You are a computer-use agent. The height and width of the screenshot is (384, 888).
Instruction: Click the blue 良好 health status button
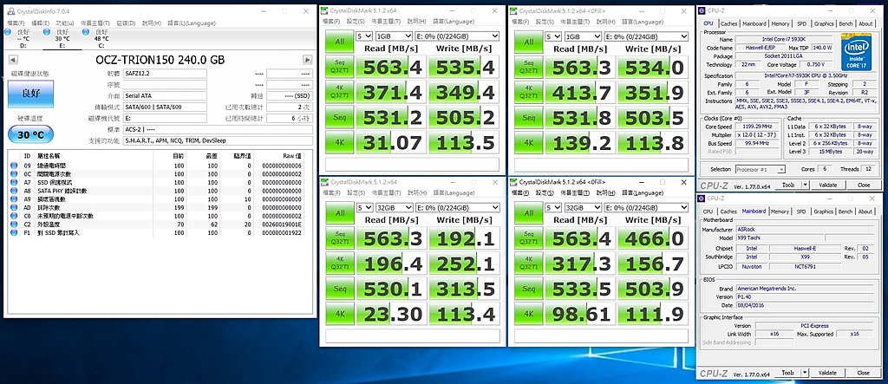point(30,94)
